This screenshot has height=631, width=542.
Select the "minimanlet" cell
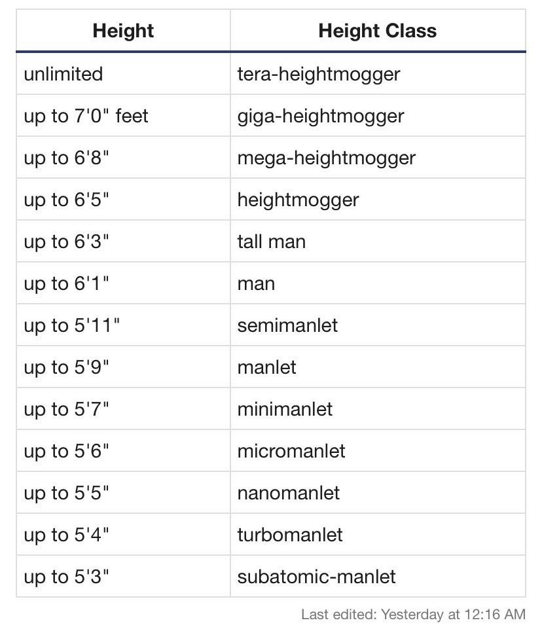tap(285, 409)
